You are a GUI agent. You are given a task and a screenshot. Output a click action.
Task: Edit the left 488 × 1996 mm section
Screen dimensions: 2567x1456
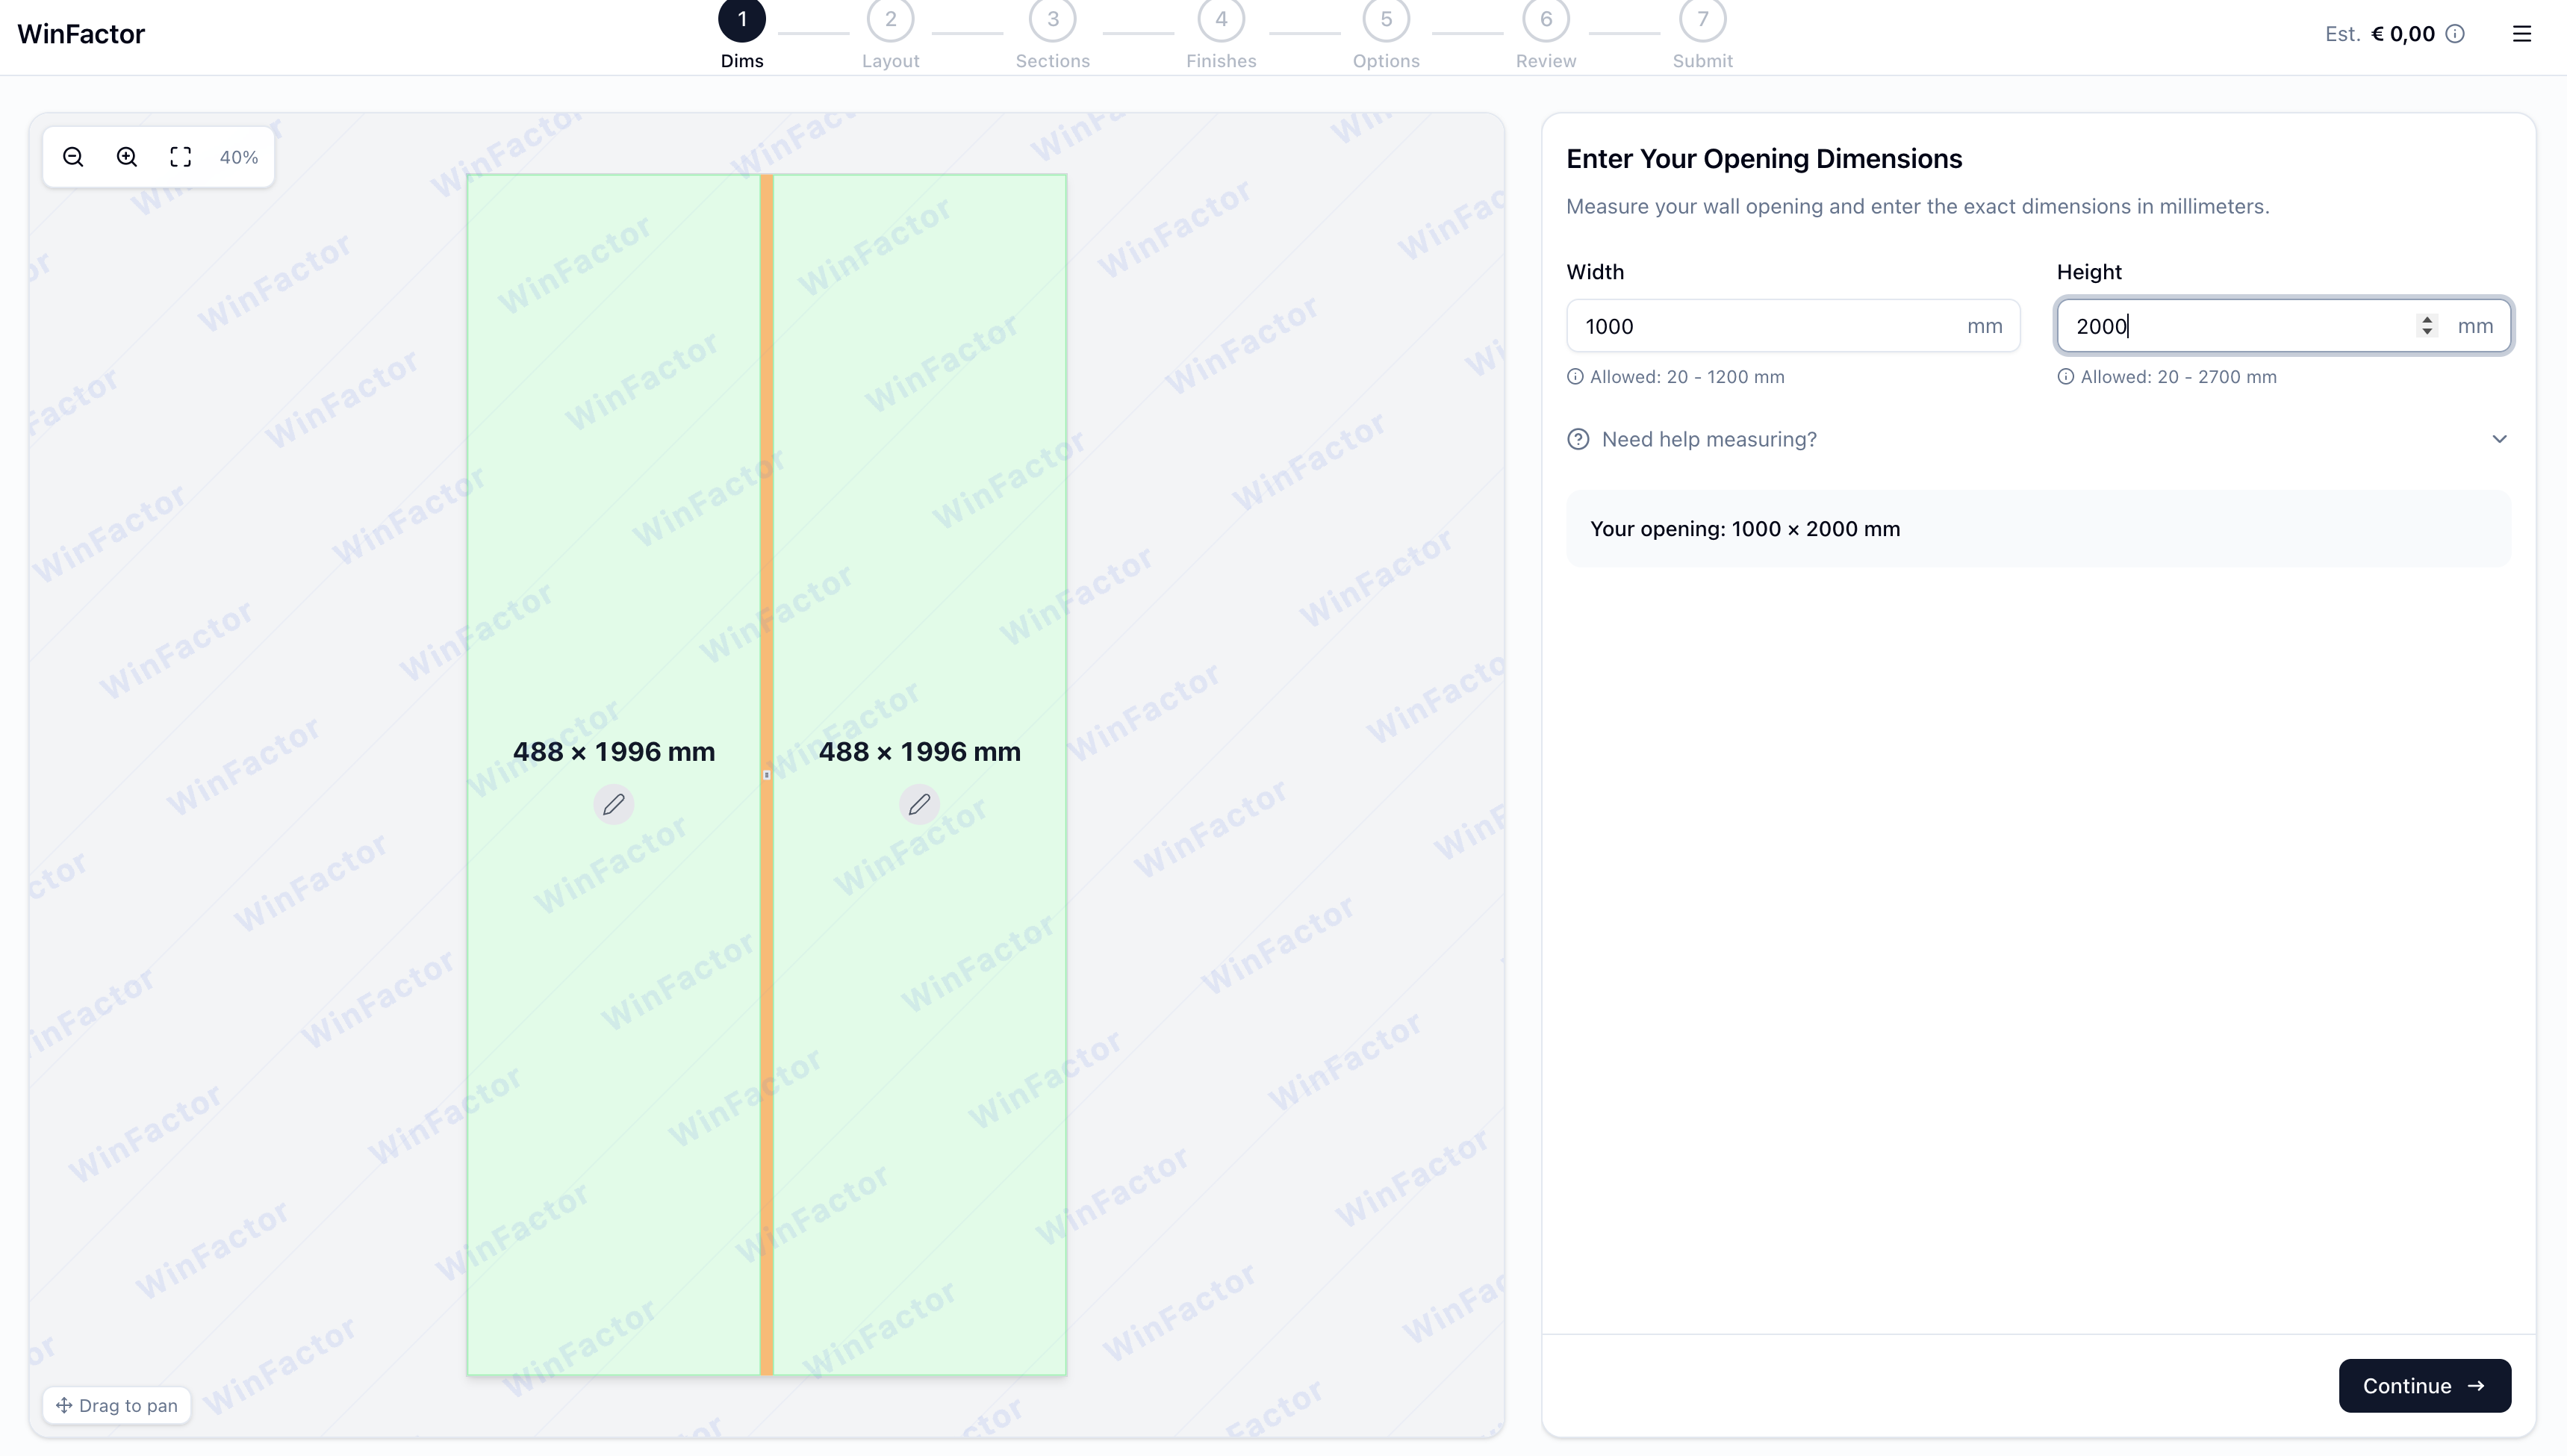point(614,803)
